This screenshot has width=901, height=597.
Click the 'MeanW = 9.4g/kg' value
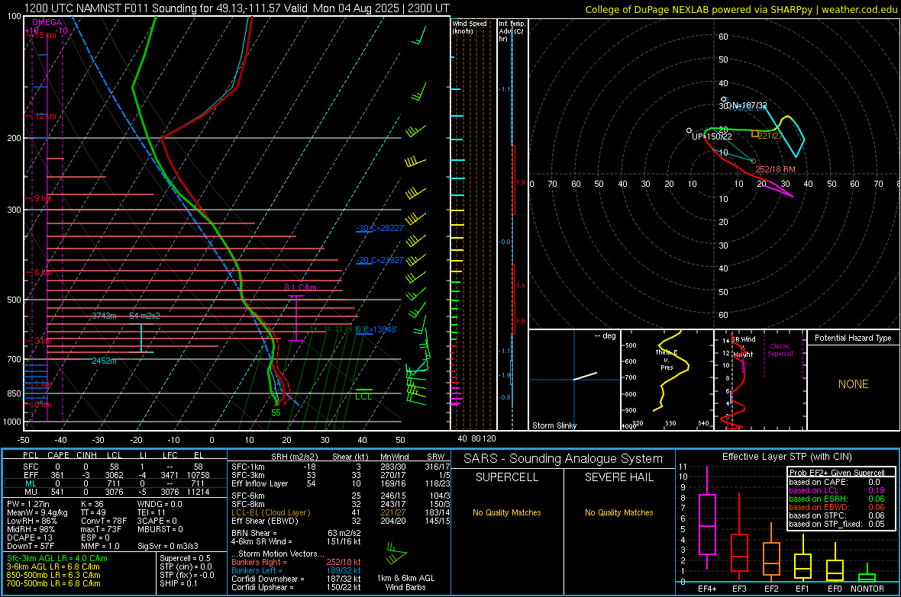tap(37, 512)
